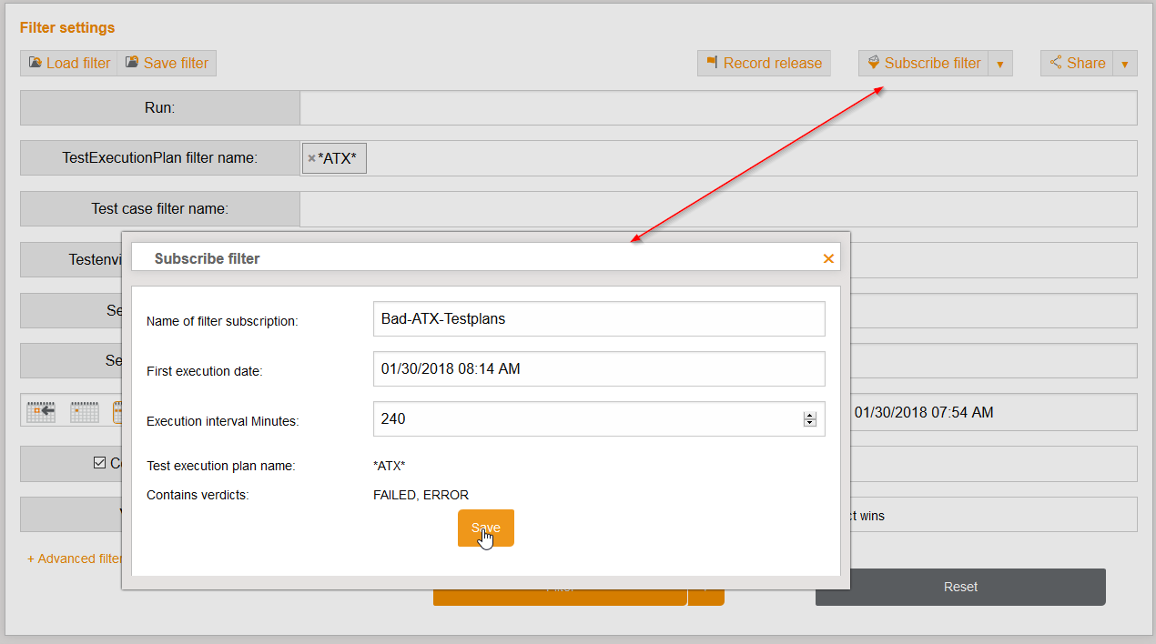
Task: Toggle the checked checkbox left of the dialog
Action: pyautogui.click(x=99, y=463)
